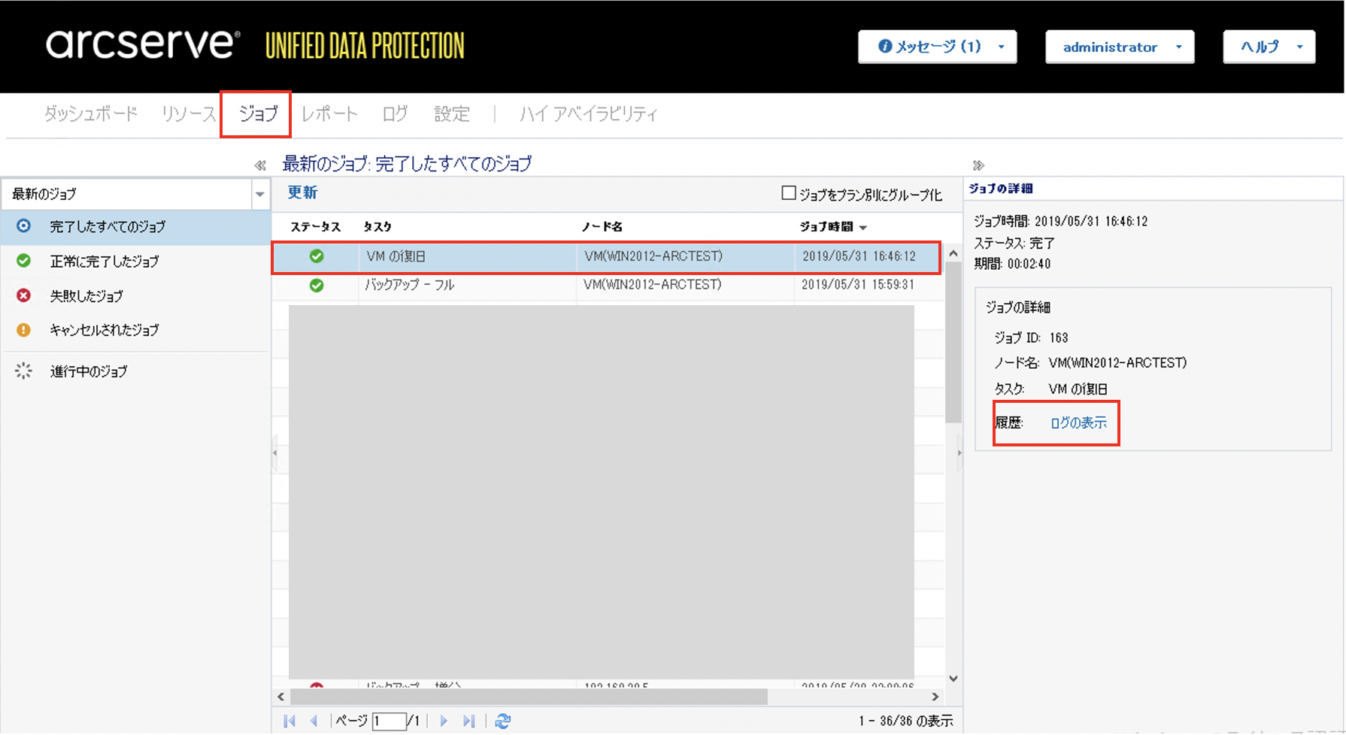Go to the レポート tab

point(329,114)
